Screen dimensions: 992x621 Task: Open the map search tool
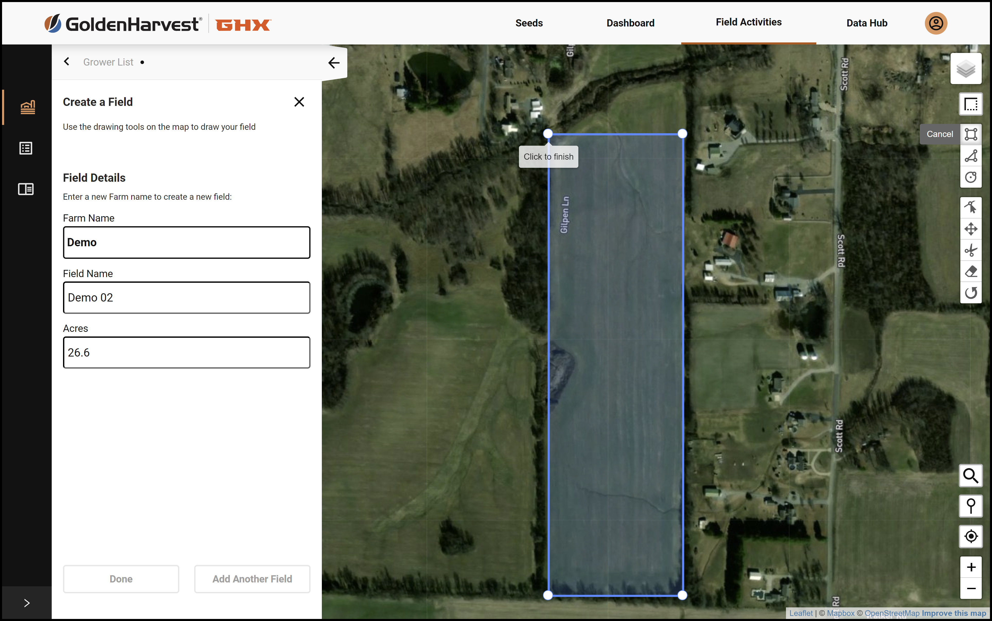(x=971, y=476)
